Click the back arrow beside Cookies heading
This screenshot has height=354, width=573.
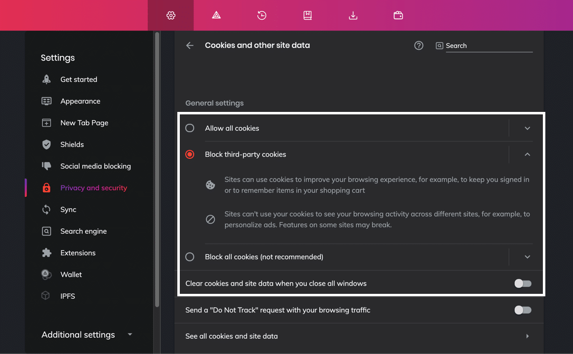pyautogui.click(x=190, y=45)
